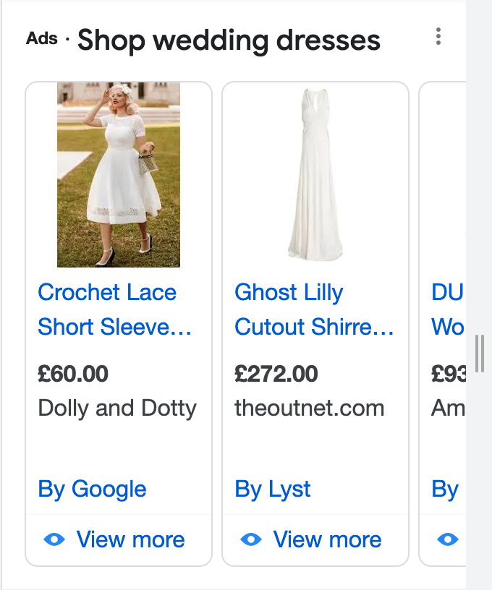Click the Shop wedding dresses heading

point(229,40)
